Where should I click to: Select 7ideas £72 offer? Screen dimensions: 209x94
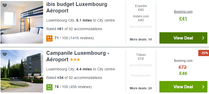coord(141,57)
